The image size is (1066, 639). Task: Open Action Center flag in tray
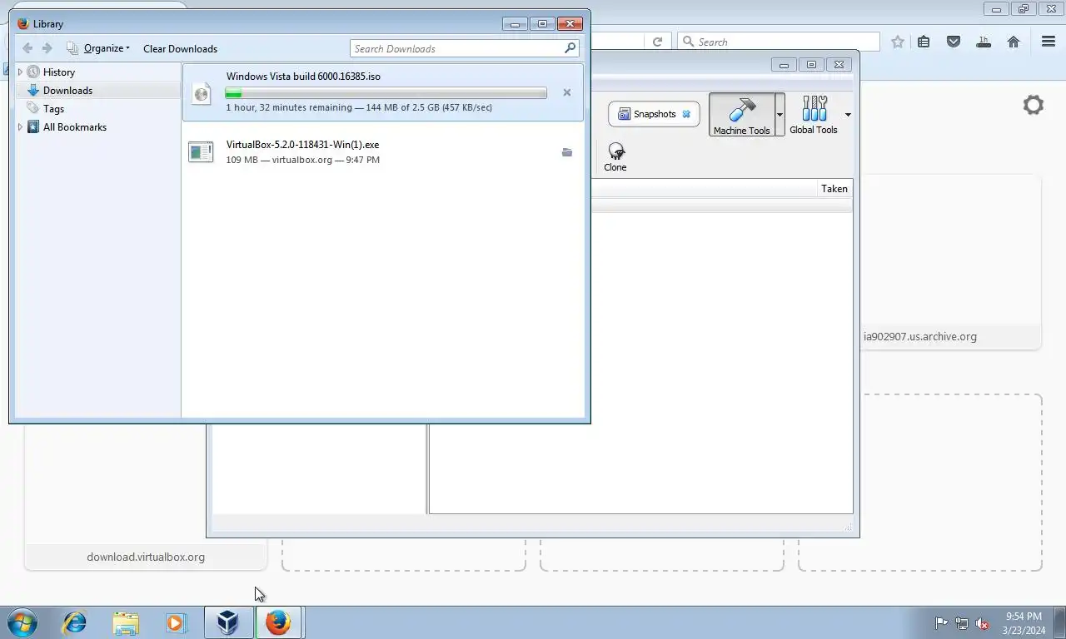click(941, 623)
